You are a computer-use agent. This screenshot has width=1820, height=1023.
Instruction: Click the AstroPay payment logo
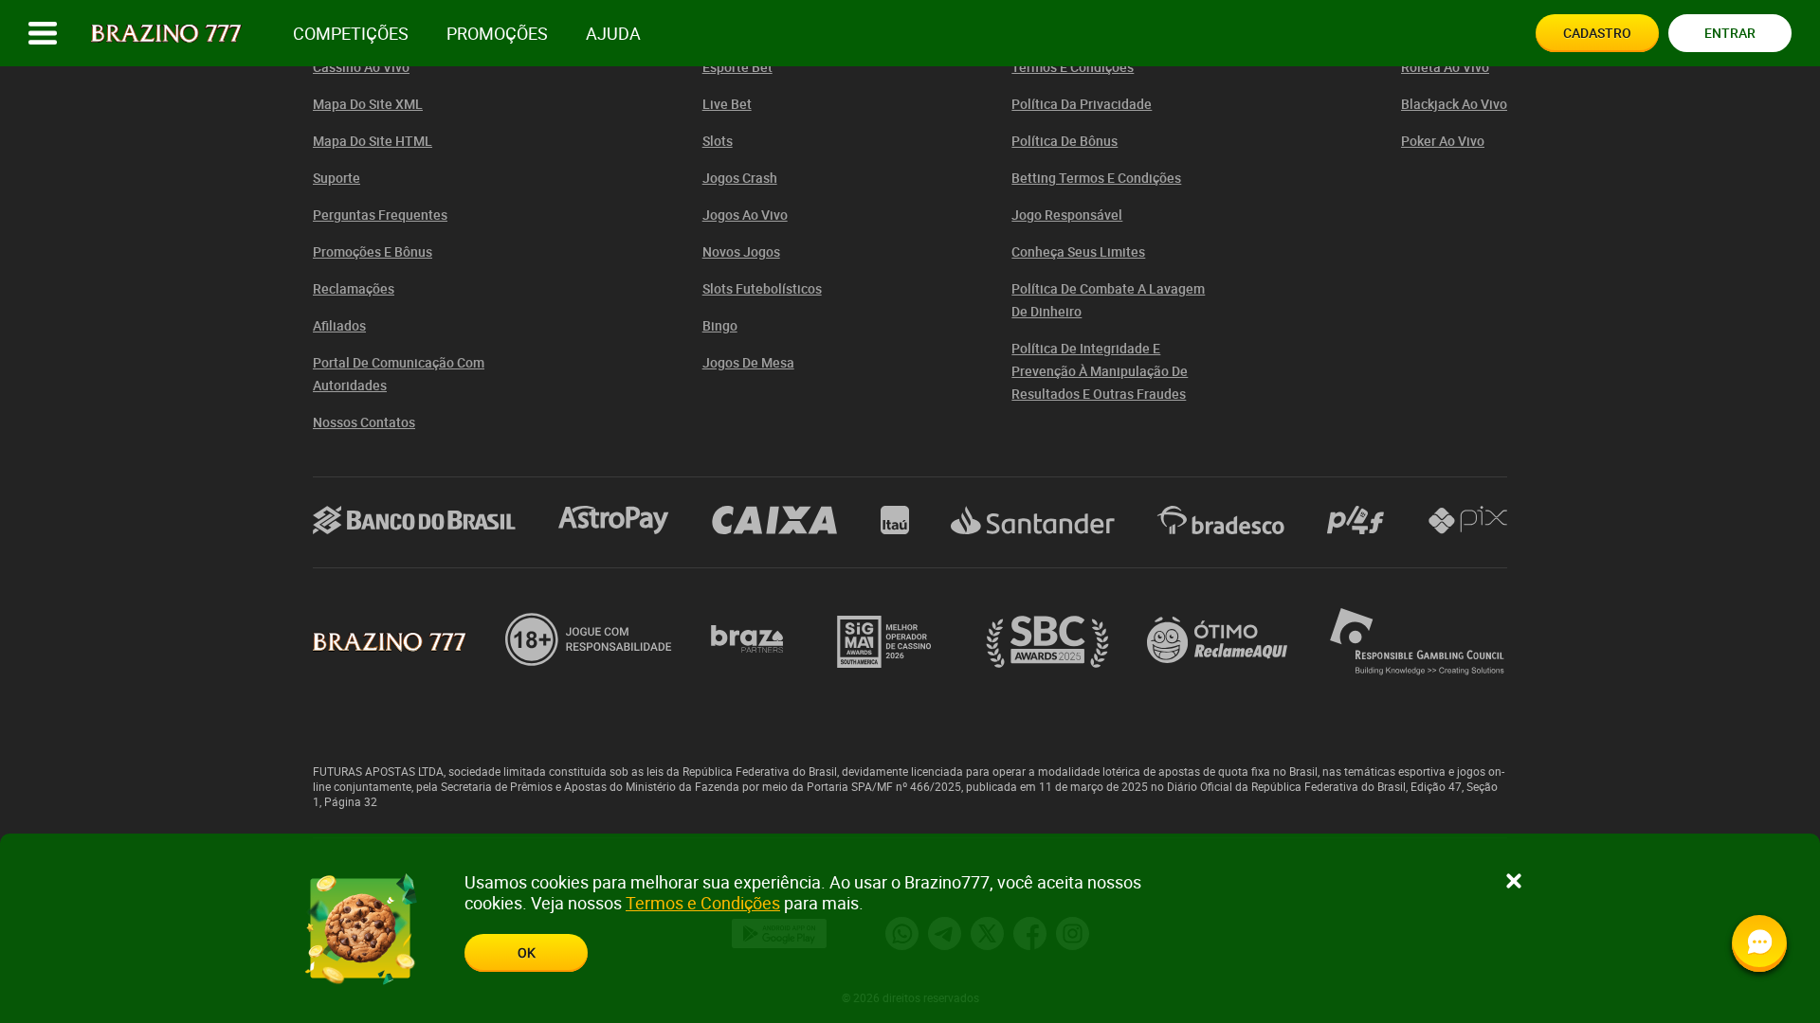613,519
